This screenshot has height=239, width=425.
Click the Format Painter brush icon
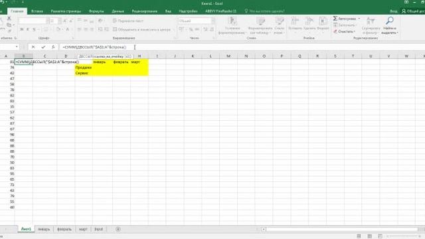[x=9, y=31]
